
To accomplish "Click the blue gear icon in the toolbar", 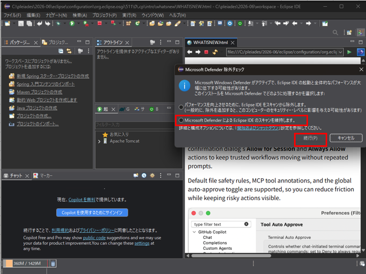I will tap(230, 24).
